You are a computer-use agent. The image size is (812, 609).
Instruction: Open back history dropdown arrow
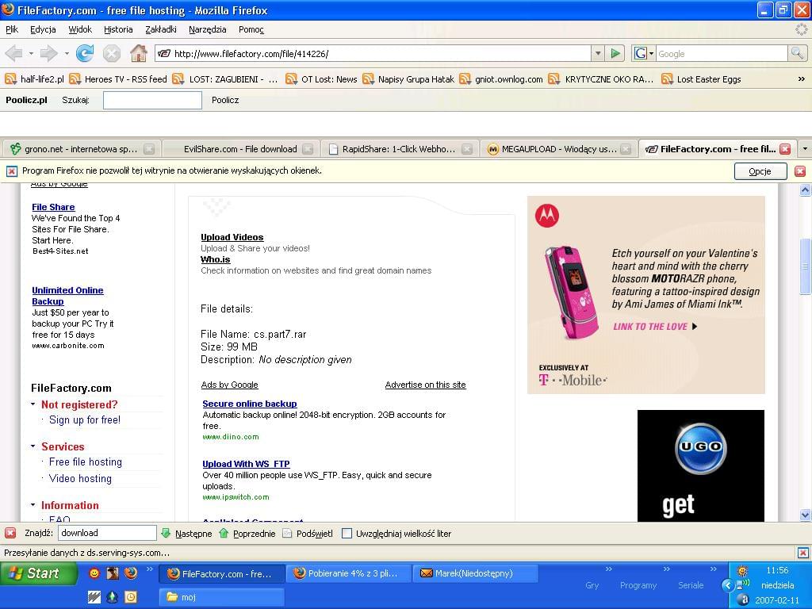31,53
